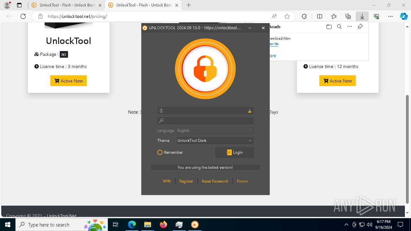Open Edge Settings and more menu
Image resolution: width=411 pixels, height=231 pixels.
390,16
